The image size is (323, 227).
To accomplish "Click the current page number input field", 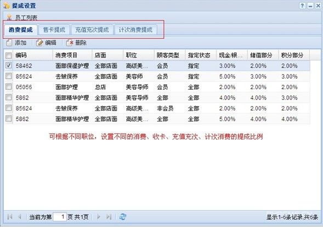I will pos(60,217).
